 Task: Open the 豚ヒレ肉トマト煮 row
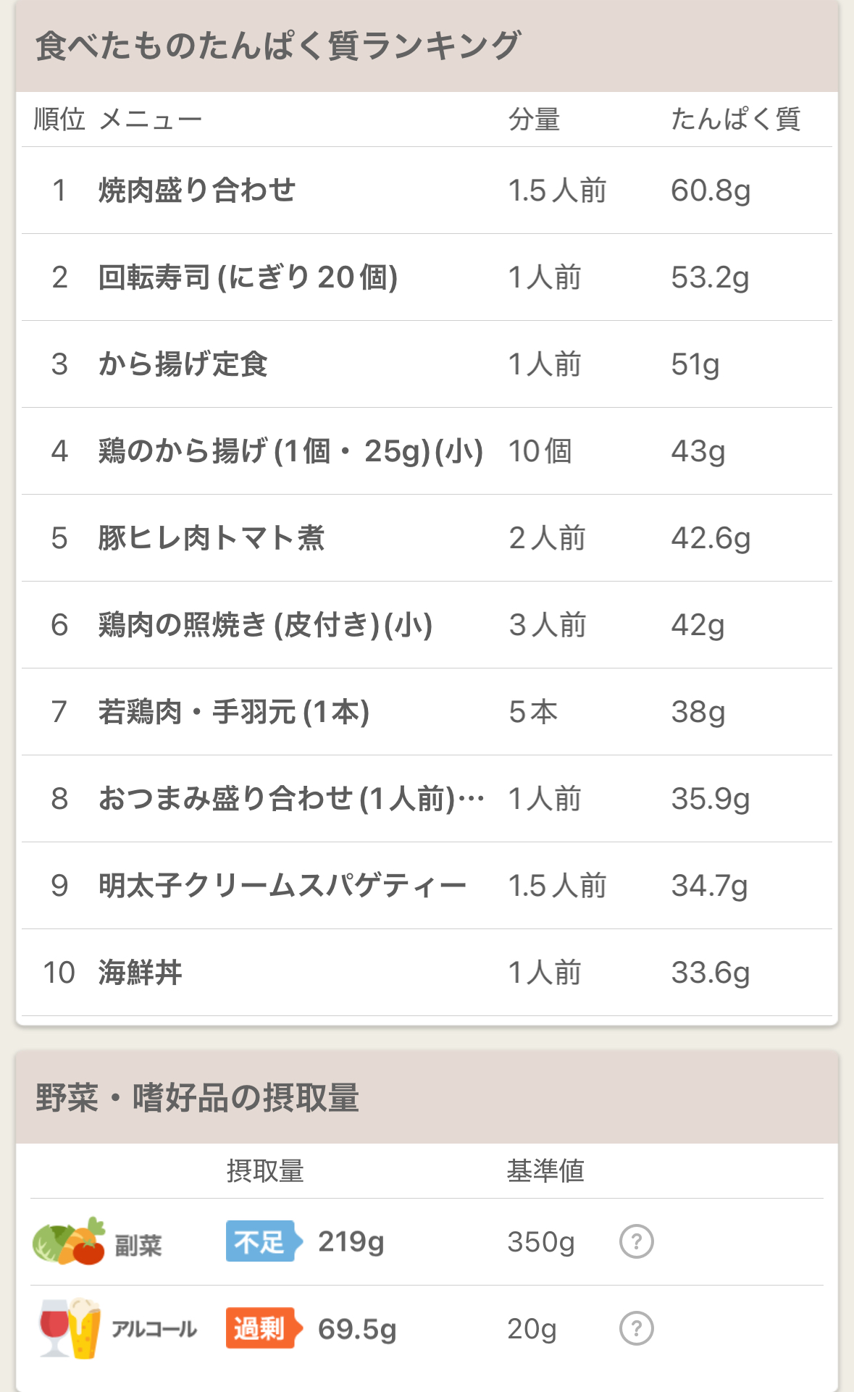coord(427,538)
